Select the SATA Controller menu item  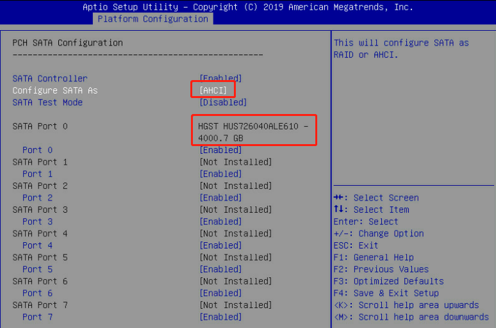[50, 78]
